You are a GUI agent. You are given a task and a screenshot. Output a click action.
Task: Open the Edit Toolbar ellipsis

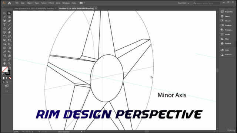pyautogui.click(x=7, y=91)
